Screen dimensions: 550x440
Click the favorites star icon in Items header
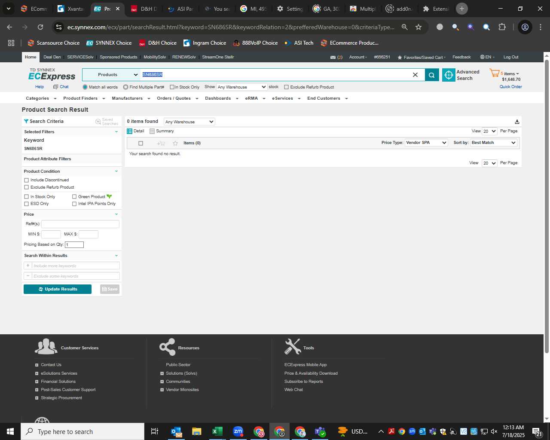point(175,143)
